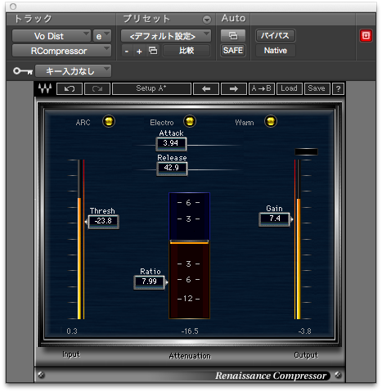
Task: Click the Thresh value field -23.8
Action: (103, 221)
